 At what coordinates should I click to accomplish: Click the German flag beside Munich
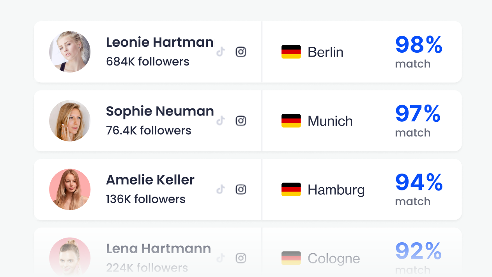(291, 121)
